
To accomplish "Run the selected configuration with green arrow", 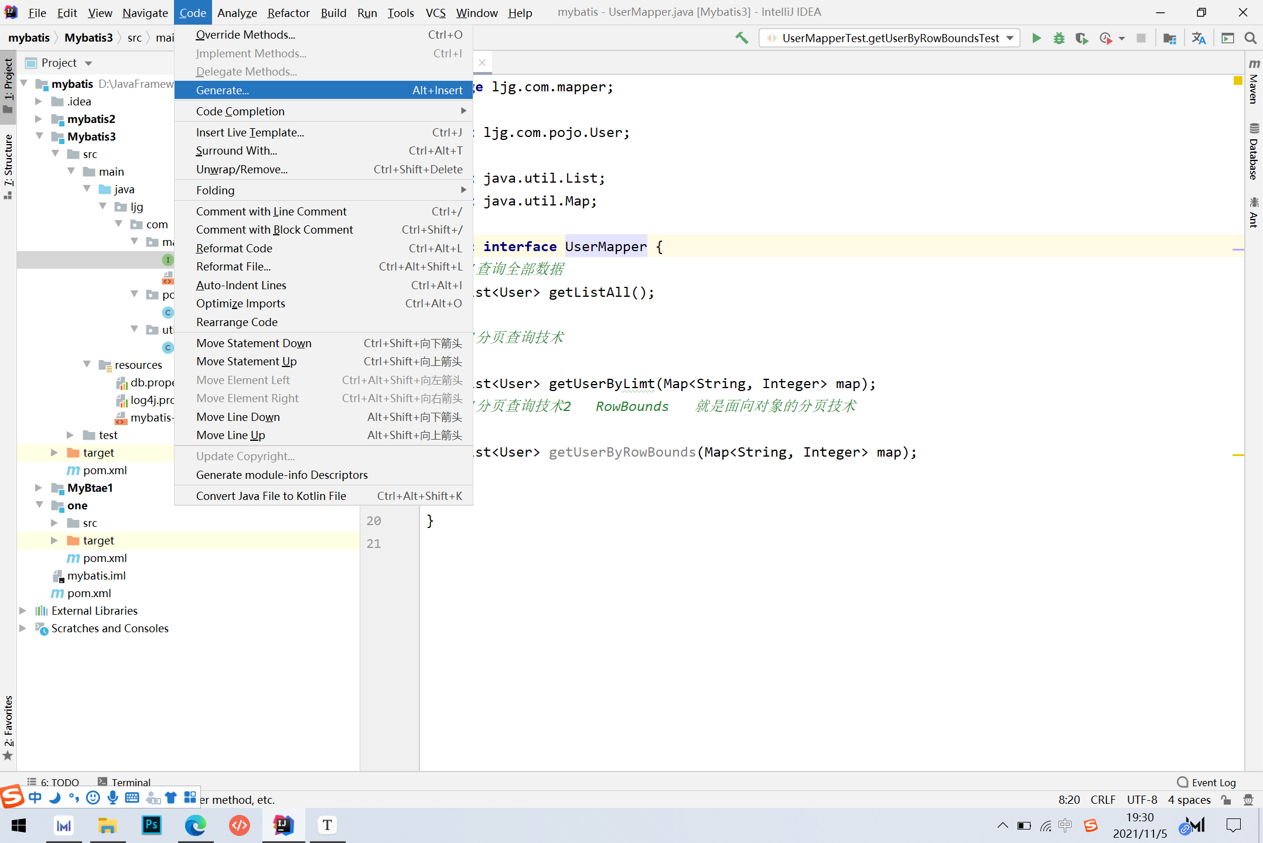I will pyautogui.click(x=1036, y=38).
